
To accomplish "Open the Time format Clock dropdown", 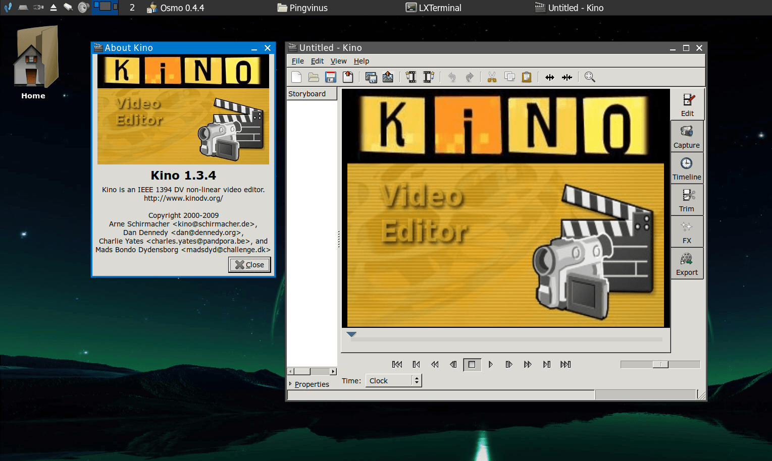I will click(x=394, y=381).
